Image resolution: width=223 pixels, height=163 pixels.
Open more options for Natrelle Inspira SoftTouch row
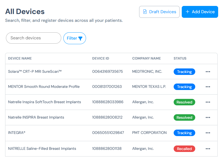208,102
